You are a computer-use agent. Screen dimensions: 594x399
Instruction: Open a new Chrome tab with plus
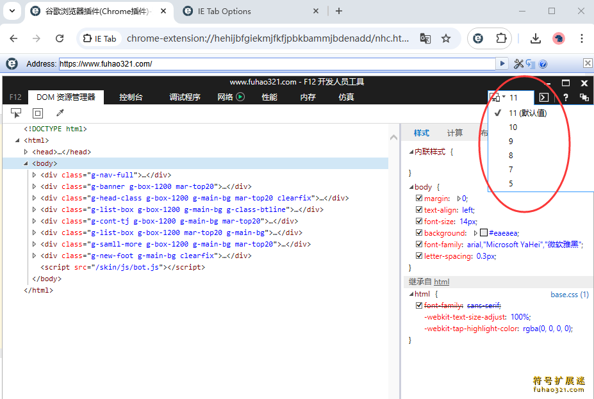pyautogui.click(x=339, y=12)
